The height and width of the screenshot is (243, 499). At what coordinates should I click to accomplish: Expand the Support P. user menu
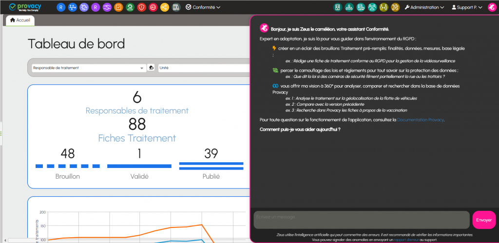coord(467,7)
